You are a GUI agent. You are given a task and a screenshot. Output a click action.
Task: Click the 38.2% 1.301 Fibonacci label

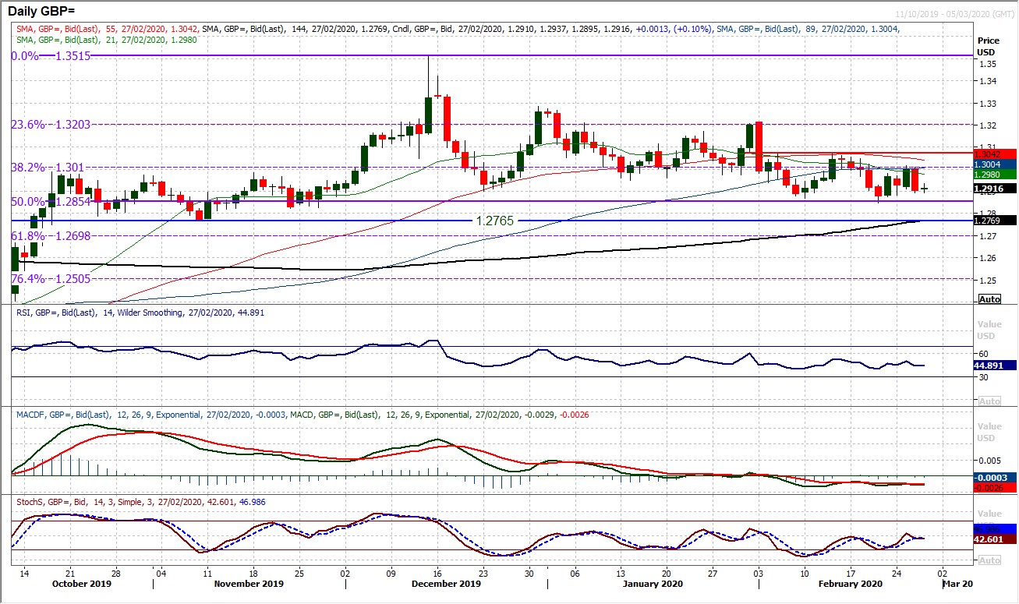(46, 167)
